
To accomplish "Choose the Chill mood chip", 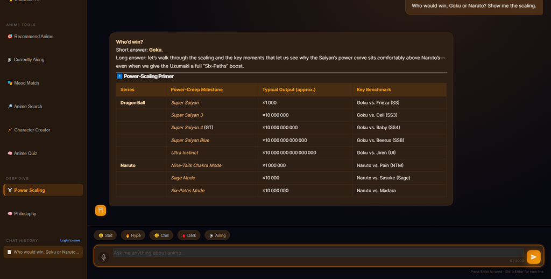I will tap(161, 235).
